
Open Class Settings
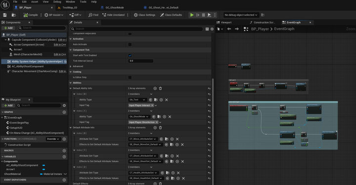[144, 15]
